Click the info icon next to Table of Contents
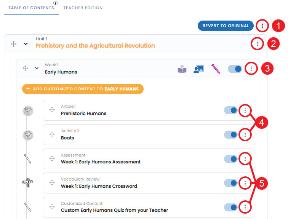The width and height of the screenshot is (288, 219). [x=55, y=3]
